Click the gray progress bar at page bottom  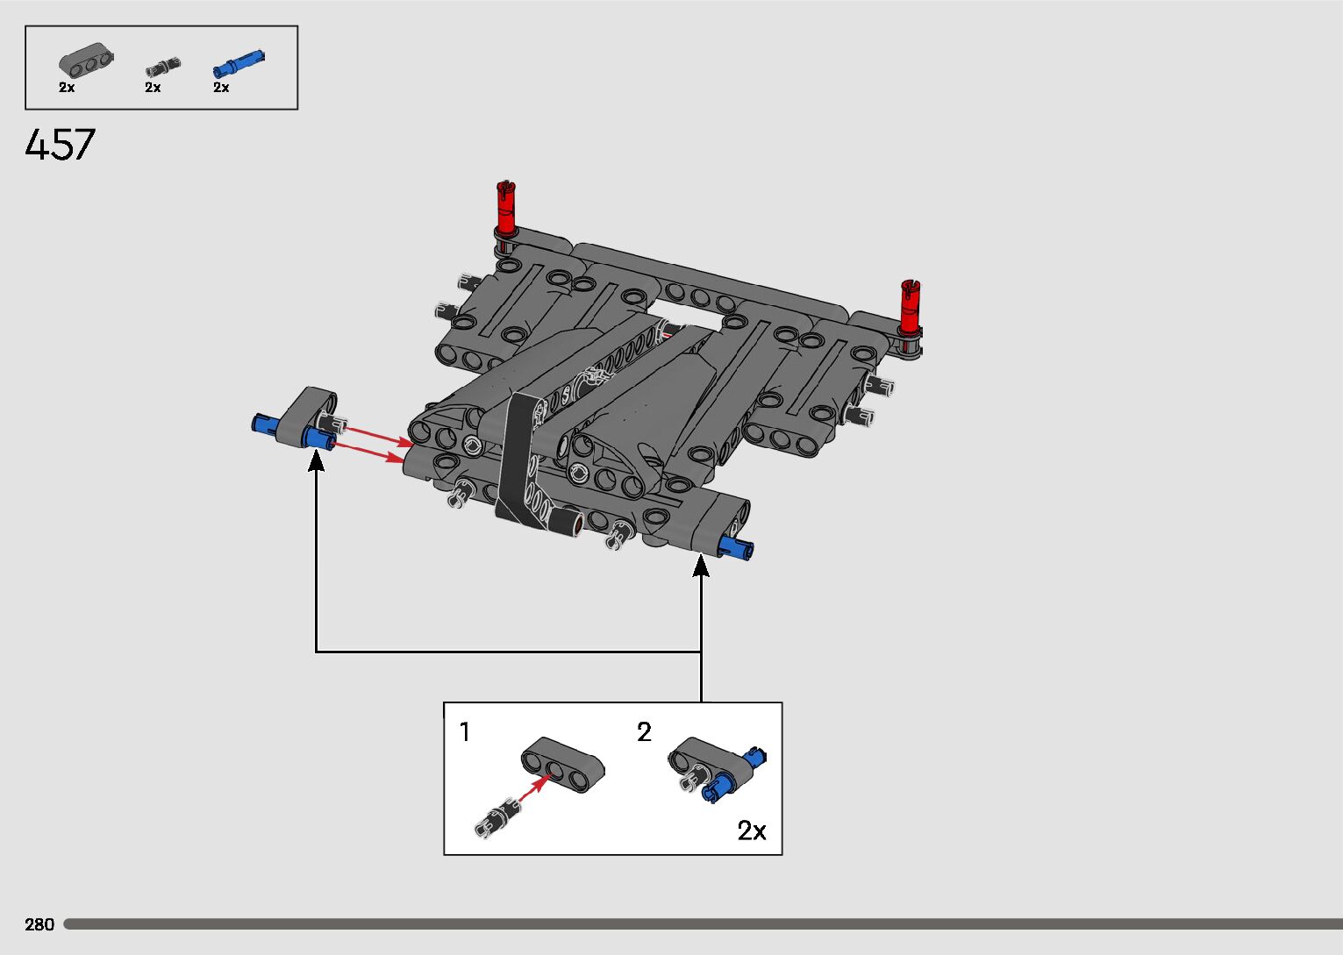(x=702, y=924)
